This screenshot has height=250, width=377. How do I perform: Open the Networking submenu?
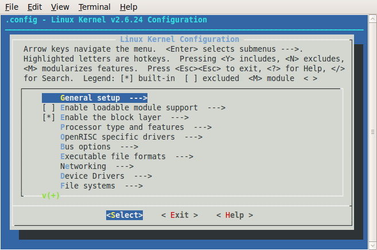click(x=97, y=166)
